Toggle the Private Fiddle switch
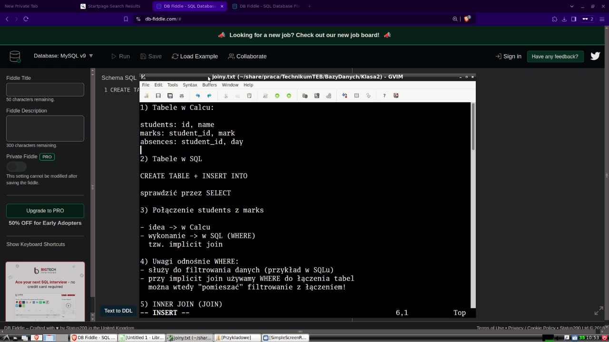Image resolution: width=609 pixels, height=342 pixels. 17,167
